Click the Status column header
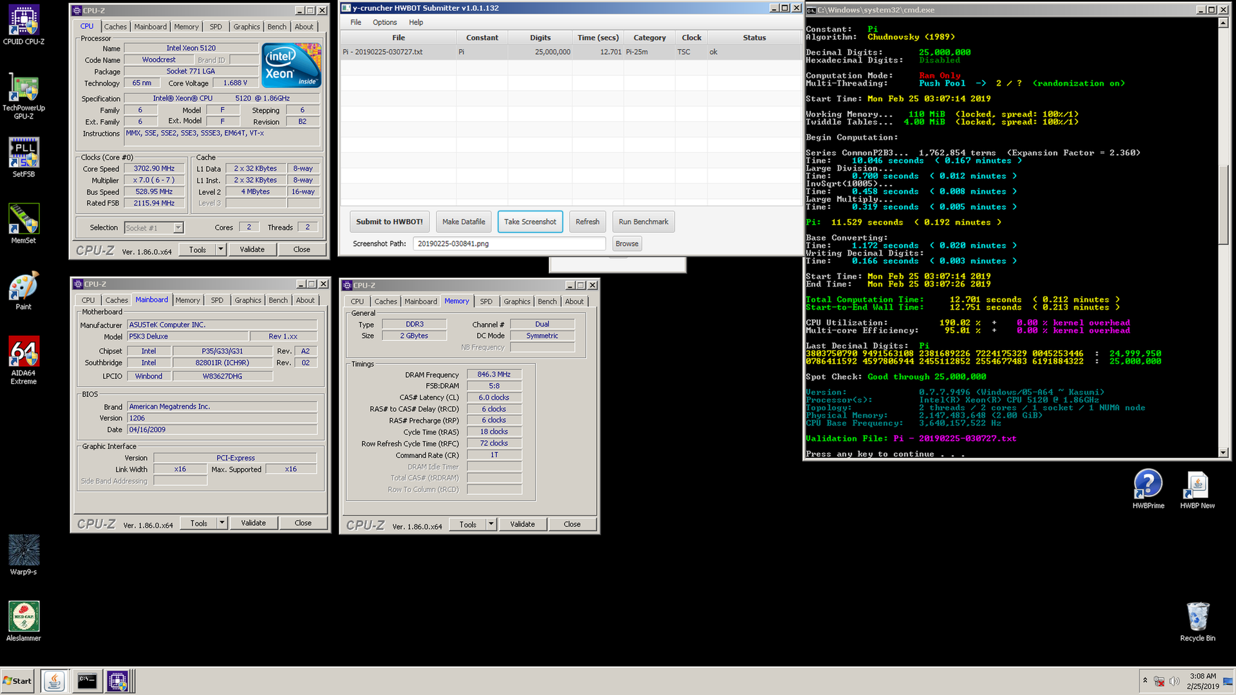 pos(754,37)
